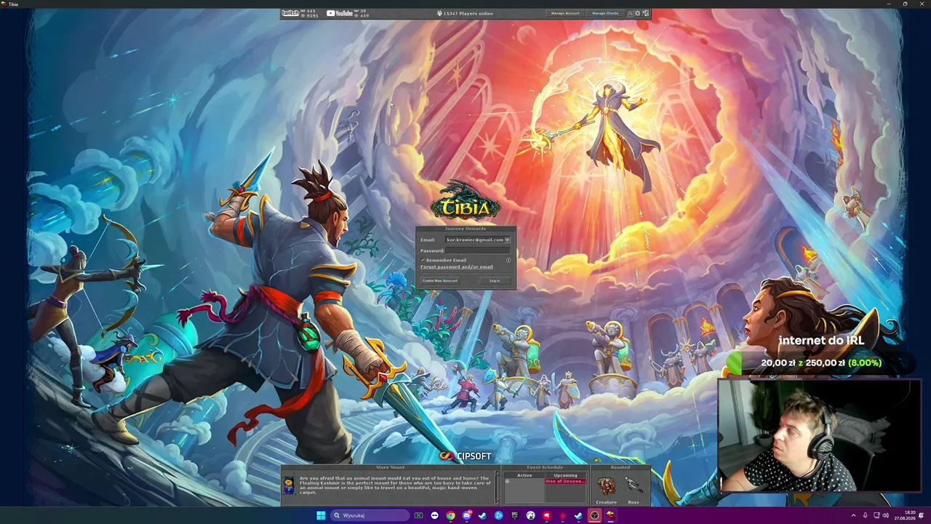Open the gear options icon
The height and width of the screenshot is (524, 931).
pos(637,13)
